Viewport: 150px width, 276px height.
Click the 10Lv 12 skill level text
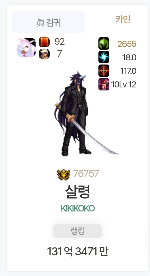click(x=124, y=85)
